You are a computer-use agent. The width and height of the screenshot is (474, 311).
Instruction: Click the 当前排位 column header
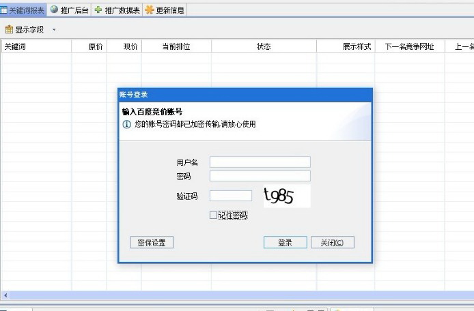176,46
